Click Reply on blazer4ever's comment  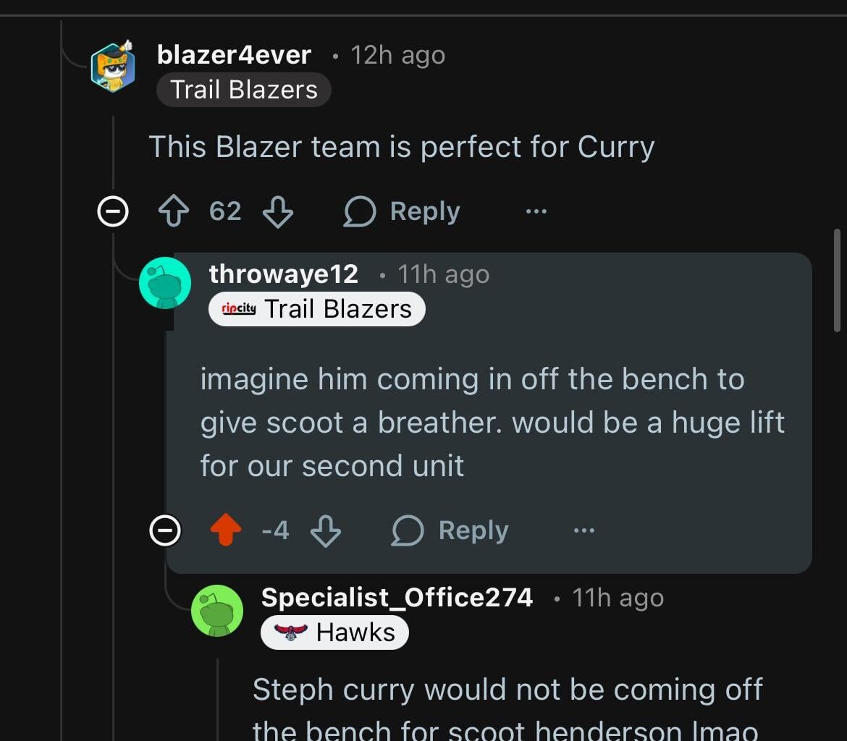423,211
